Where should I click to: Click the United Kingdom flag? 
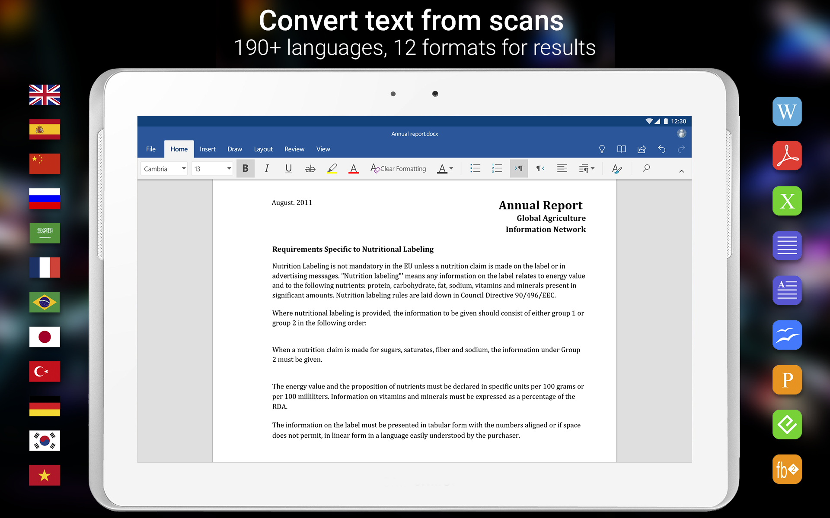(45, 95)
